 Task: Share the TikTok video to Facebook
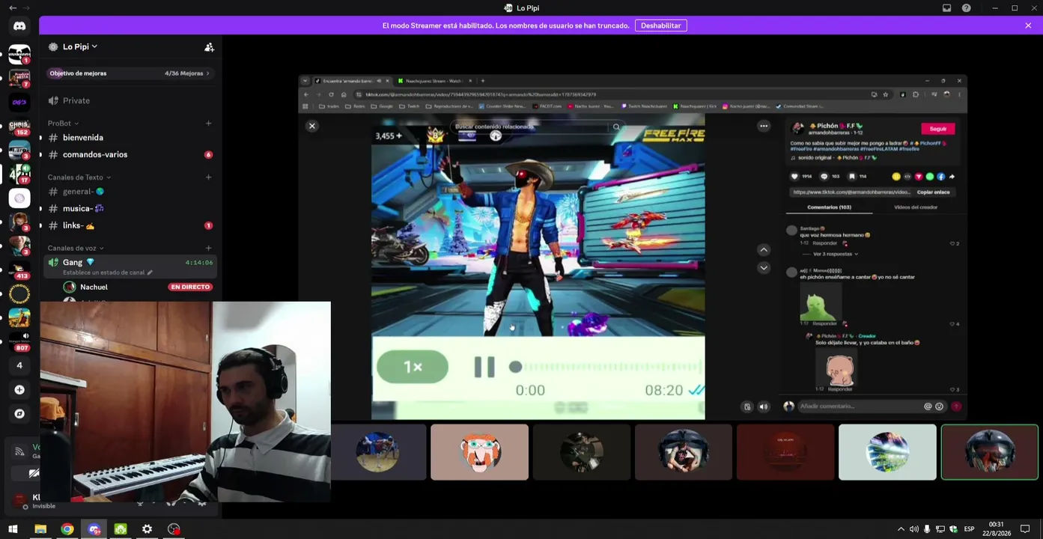941,177
